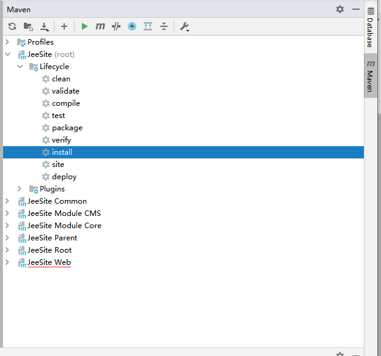
Task: Select the Plugins label
Action: [52, 189]
